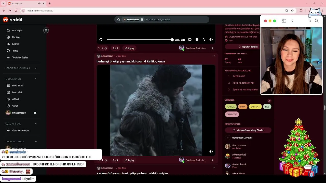Bookmark page with star icon

(292, 11)
